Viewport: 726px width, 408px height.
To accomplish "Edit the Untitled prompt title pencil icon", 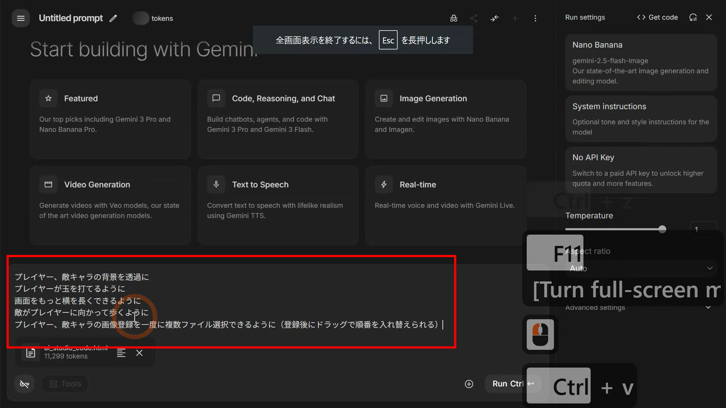I will [113, 18].
